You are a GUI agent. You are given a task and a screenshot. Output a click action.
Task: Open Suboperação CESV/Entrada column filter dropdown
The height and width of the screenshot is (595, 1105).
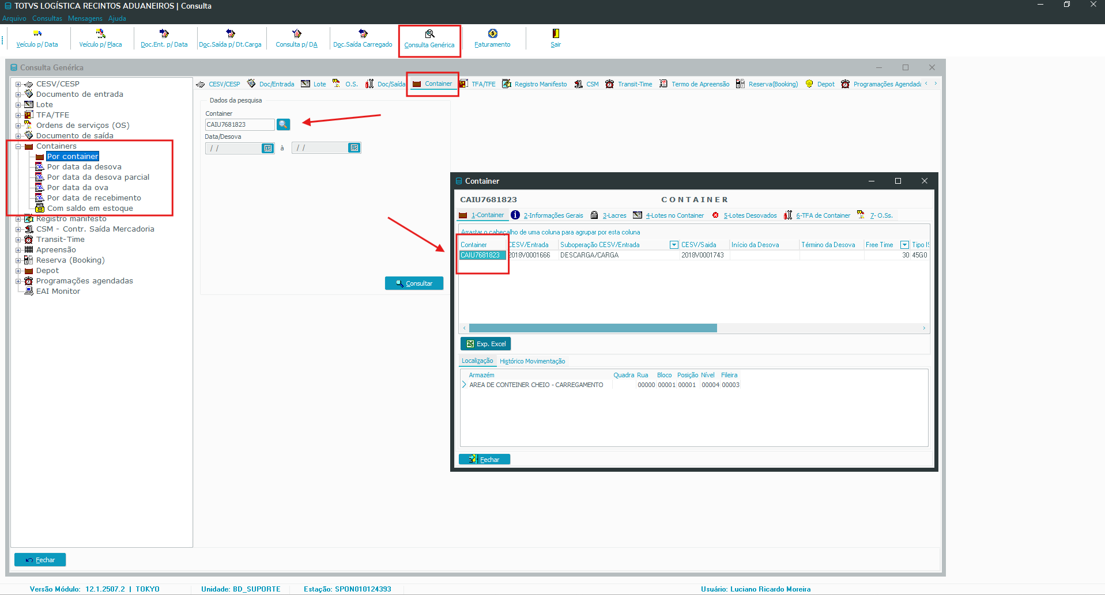(674, 245)
